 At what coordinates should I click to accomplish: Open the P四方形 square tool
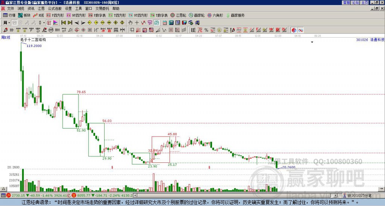point(55,15)
